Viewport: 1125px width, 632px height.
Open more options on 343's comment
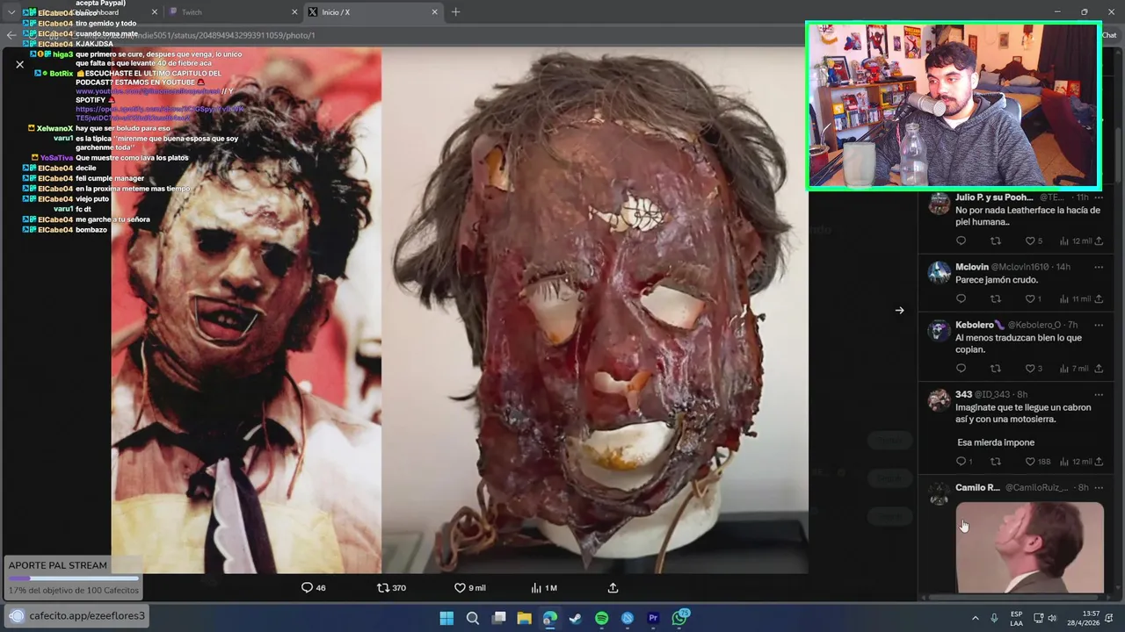point(1099,394)
